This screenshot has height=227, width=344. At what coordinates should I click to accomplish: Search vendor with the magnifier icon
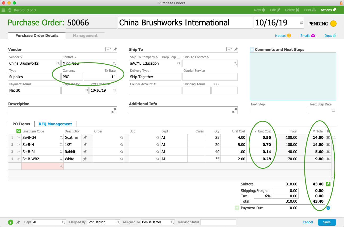58,64
